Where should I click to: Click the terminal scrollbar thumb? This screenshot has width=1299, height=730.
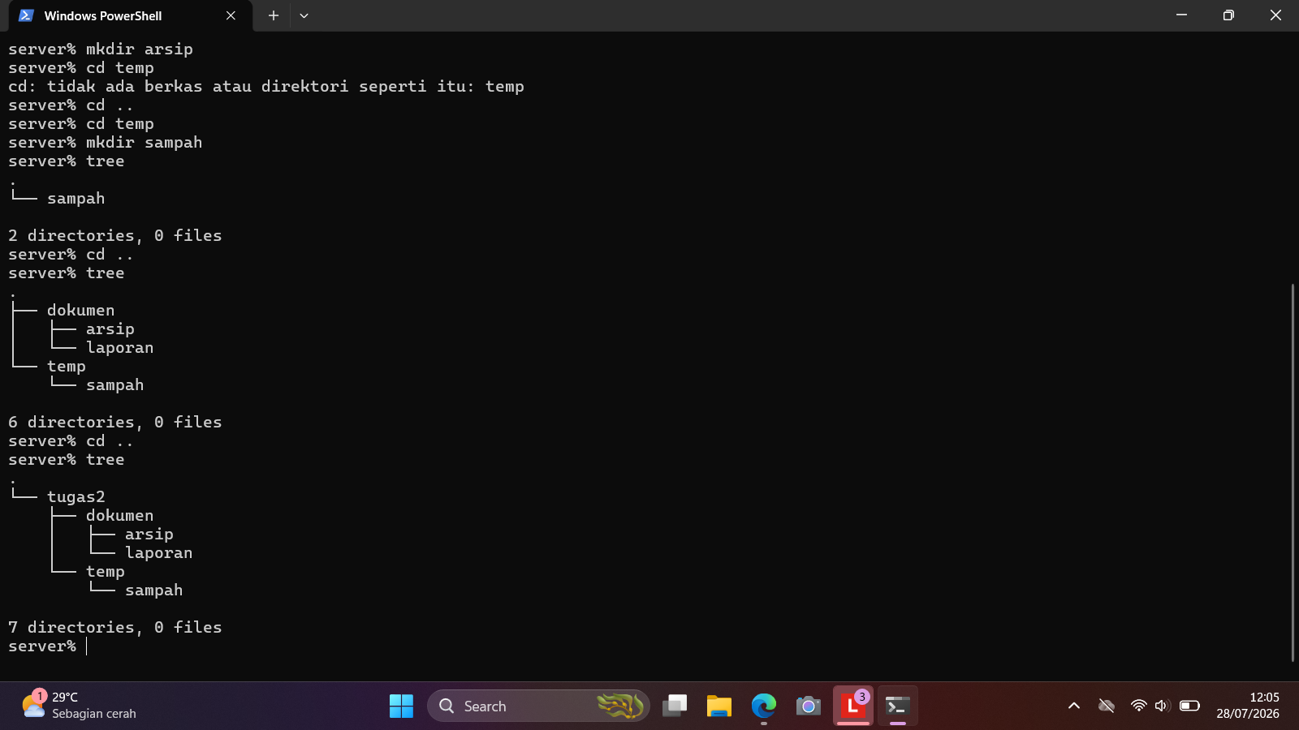pos(1293,472)
